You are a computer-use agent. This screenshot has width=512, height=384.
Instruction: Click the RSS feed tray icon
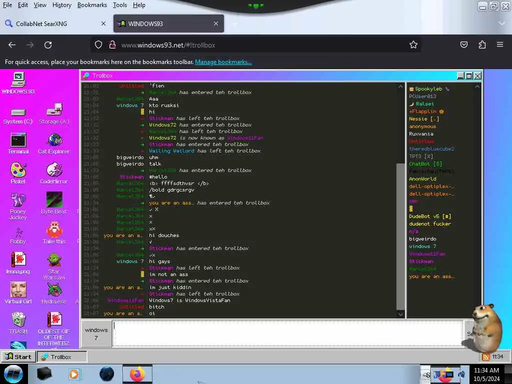click(485, 357)
